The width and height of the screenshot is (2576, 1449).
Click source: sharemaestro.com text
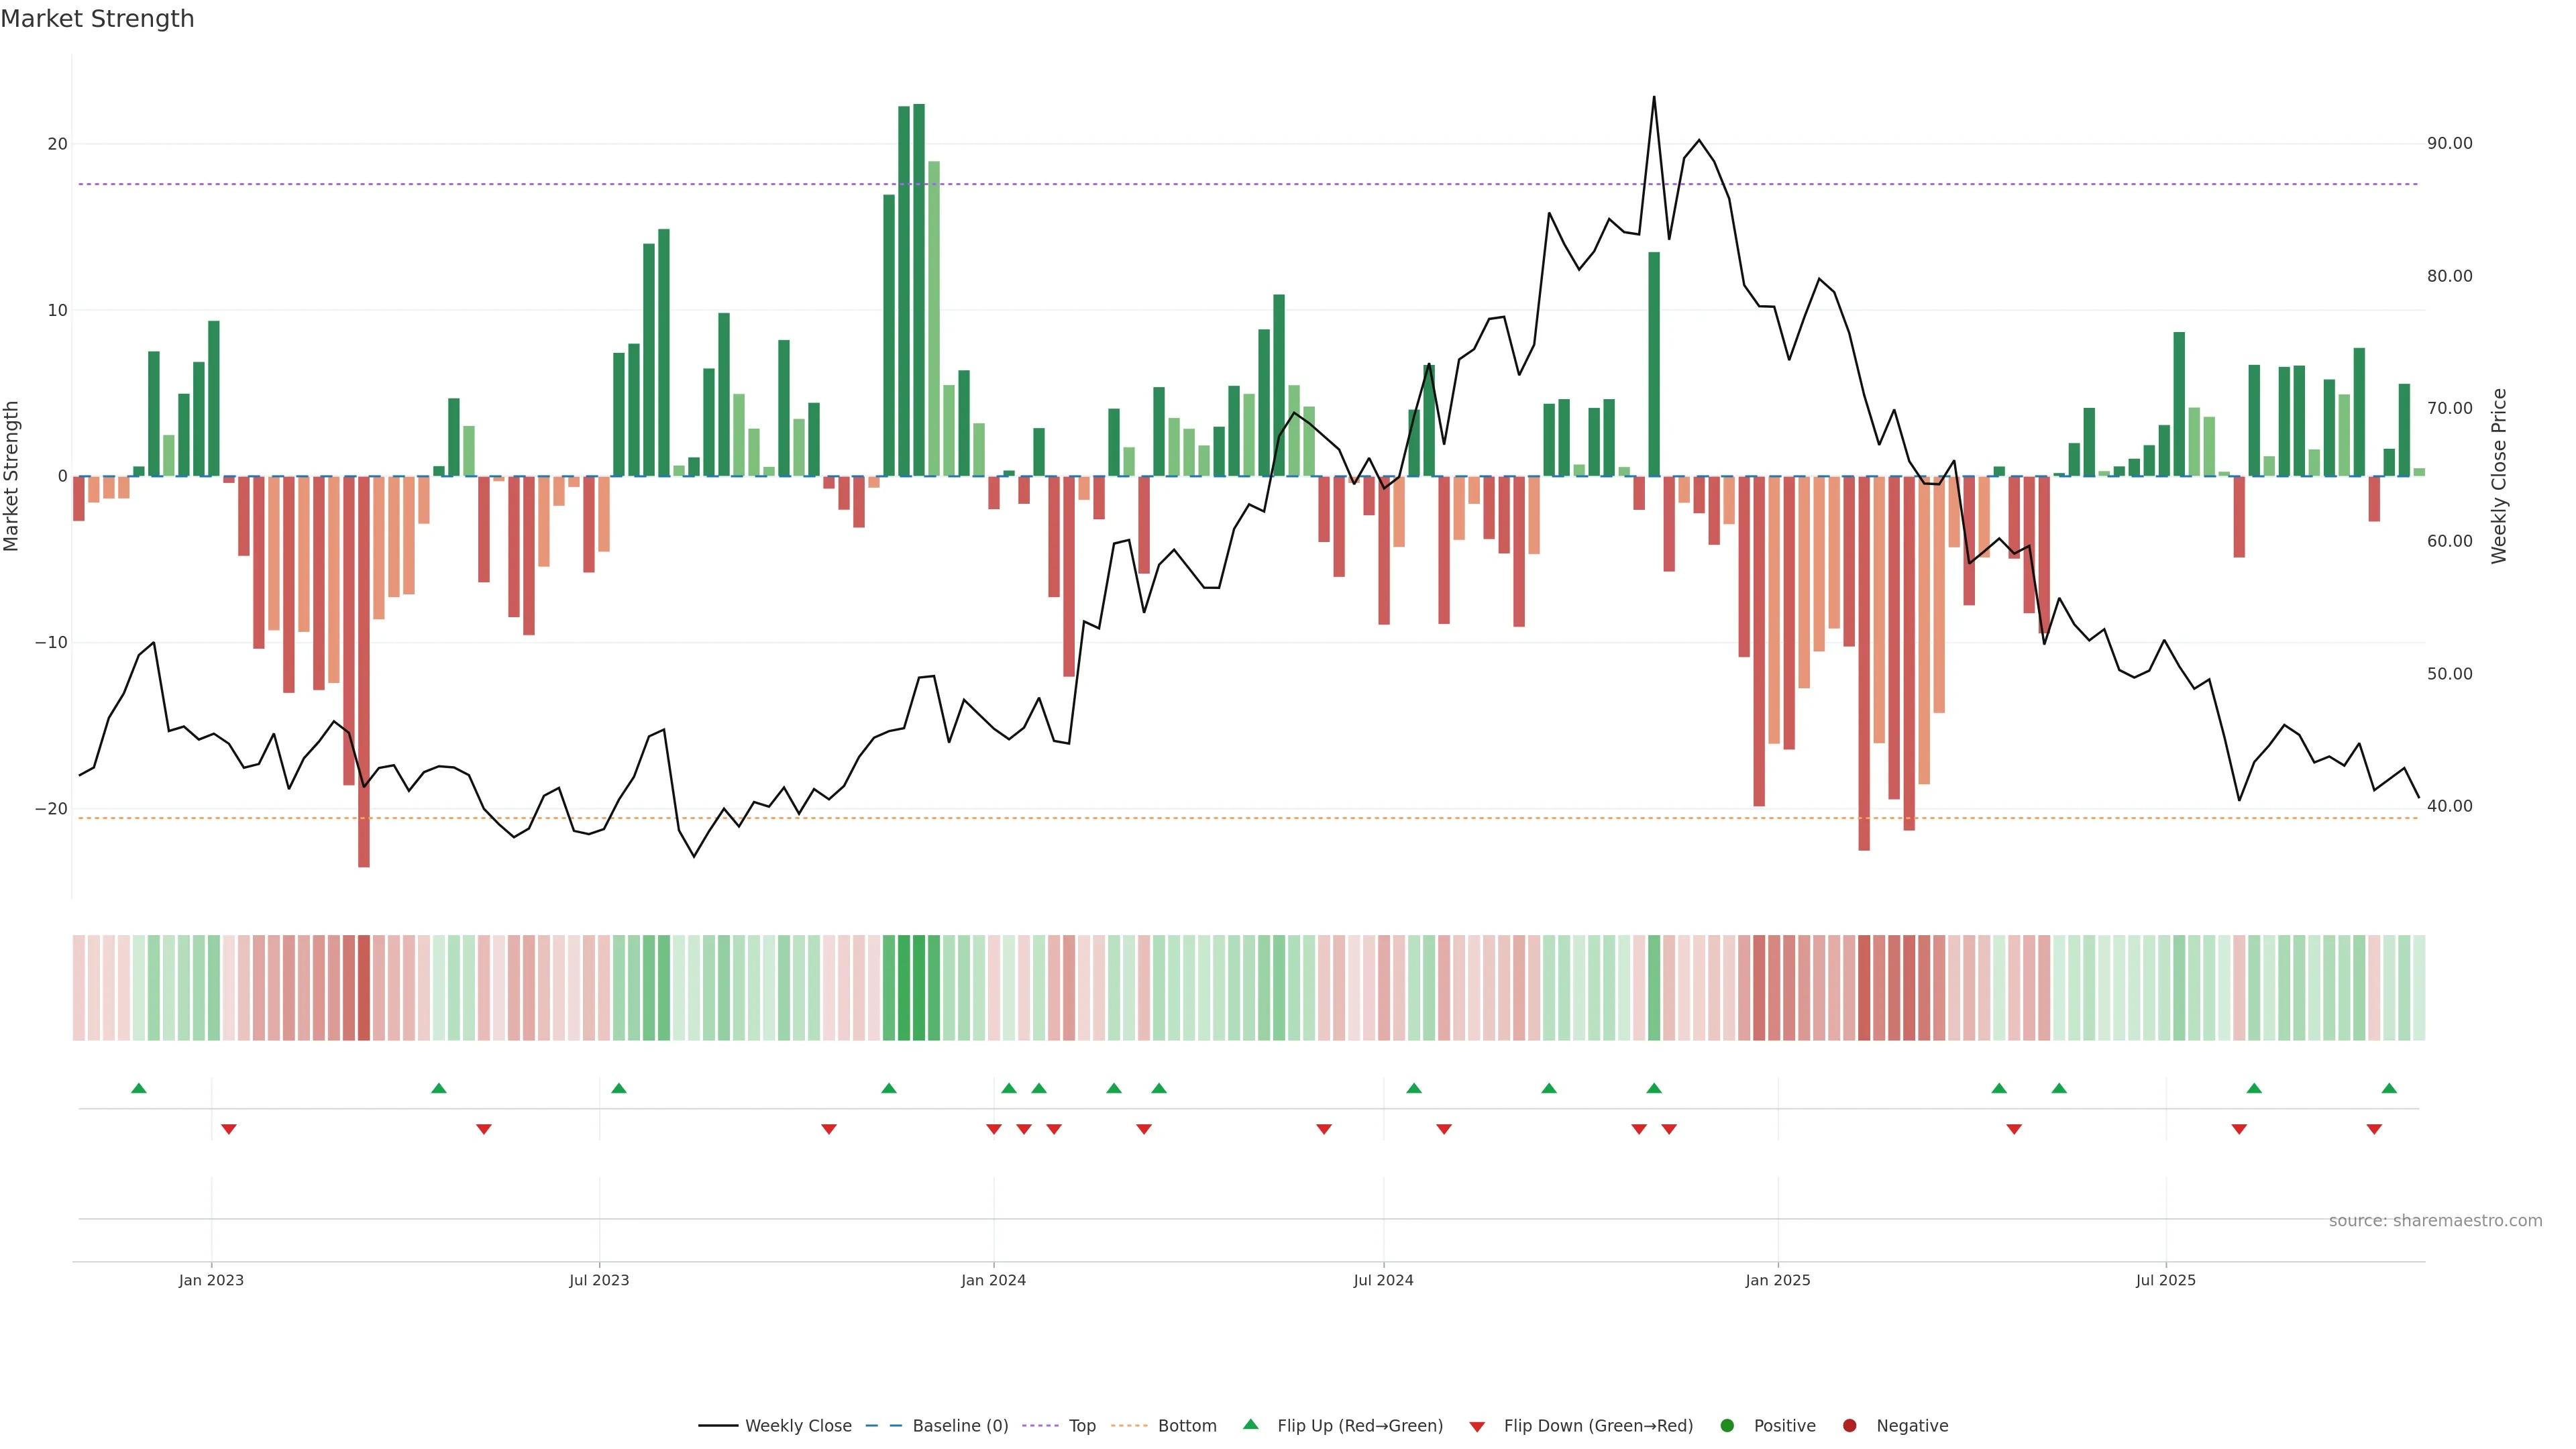2435,1220
